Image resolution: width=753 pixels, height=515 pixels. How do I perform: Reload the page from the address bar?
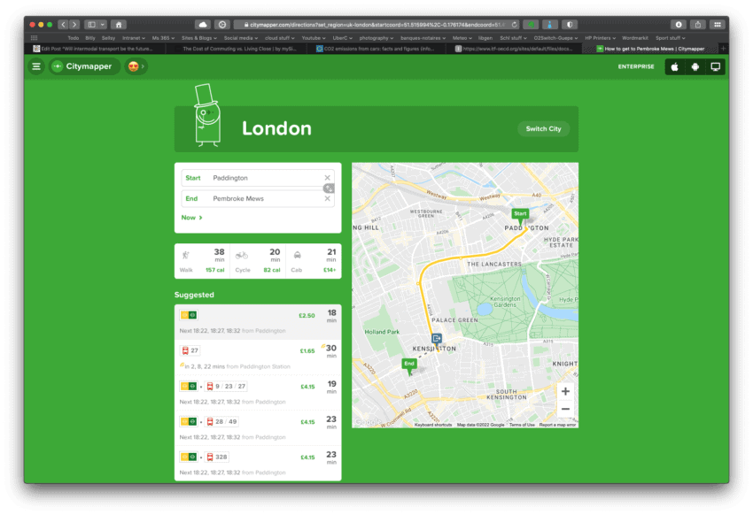[x=515, y=25]
